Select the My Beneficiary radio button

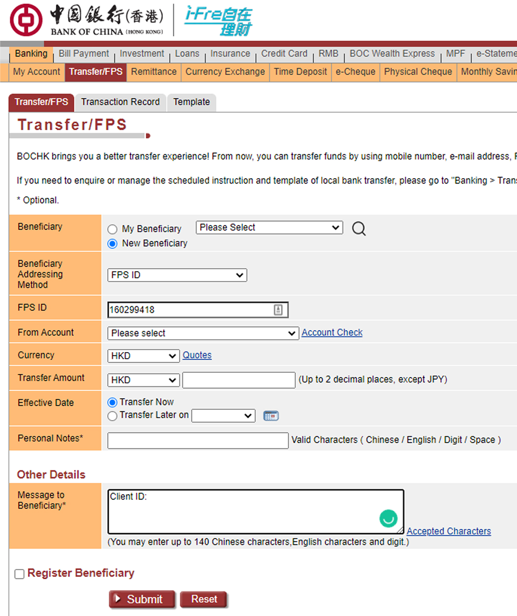pos(113,229)
